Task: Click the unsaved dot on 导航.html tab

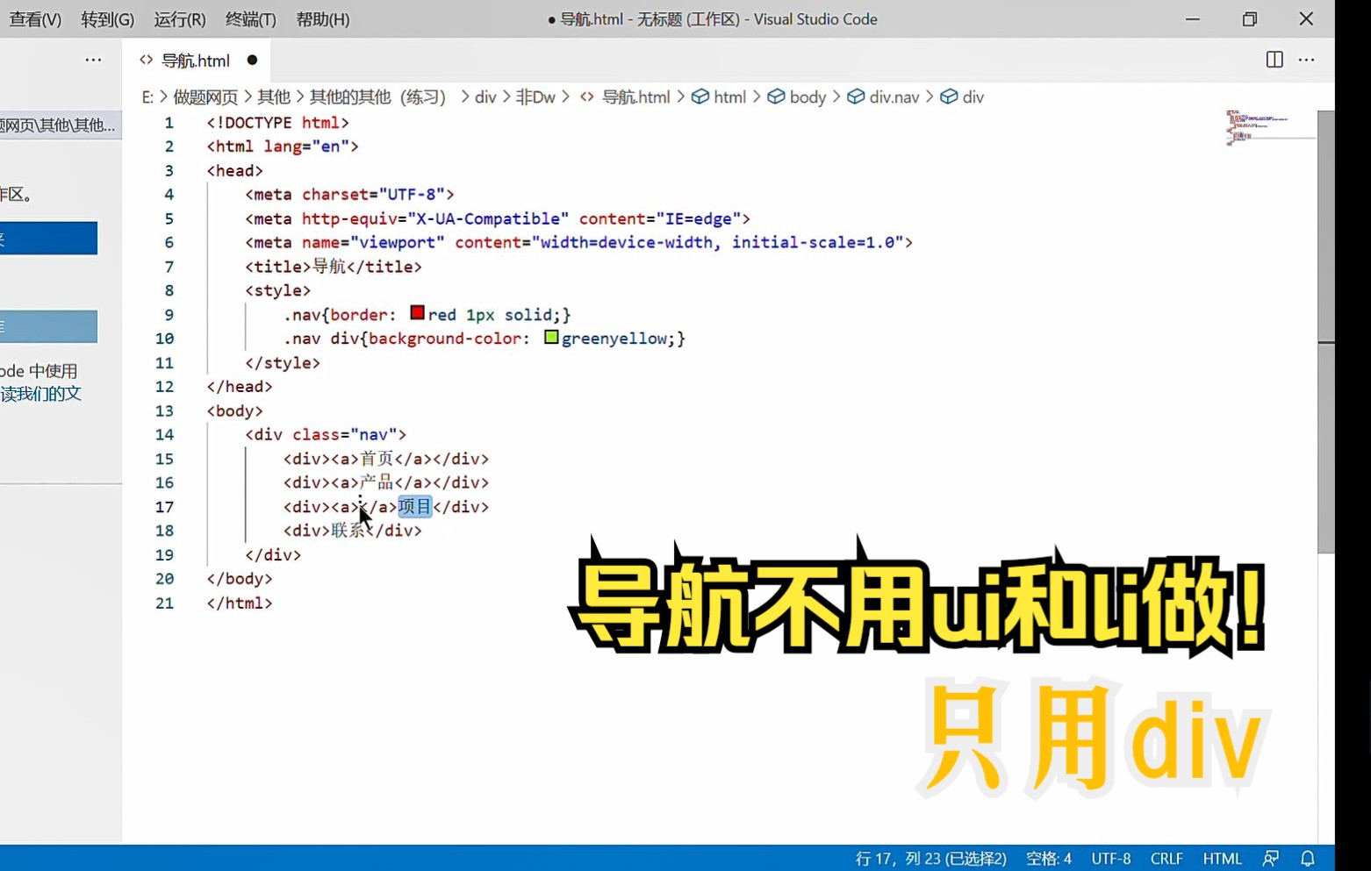Action: (252, 61)
